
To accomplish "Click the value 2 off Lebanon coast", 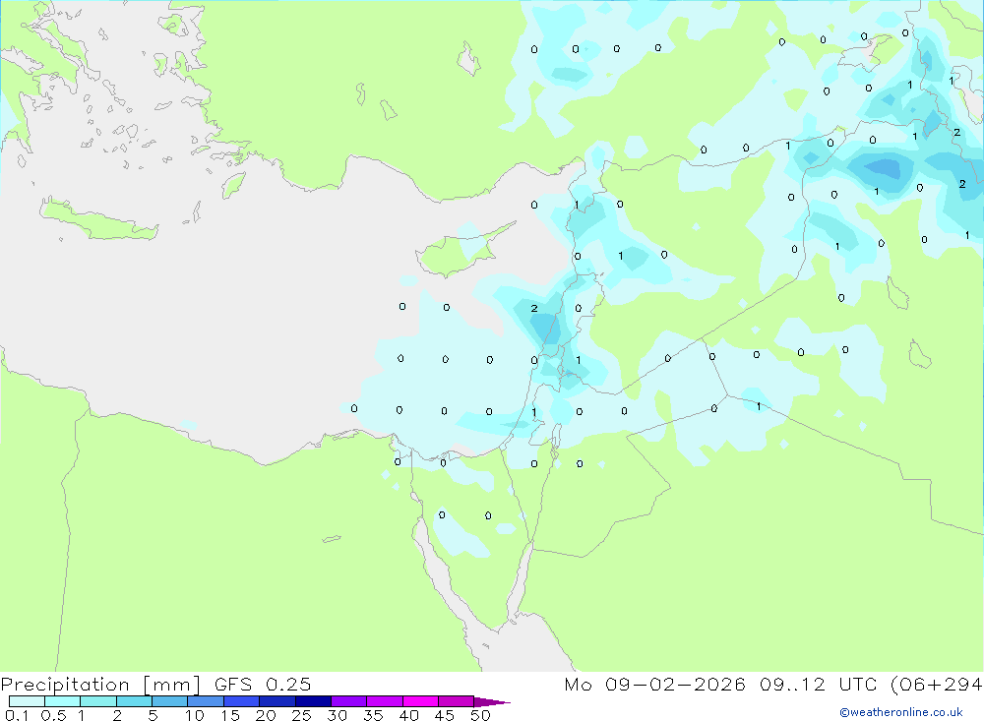I will (534, 308).
